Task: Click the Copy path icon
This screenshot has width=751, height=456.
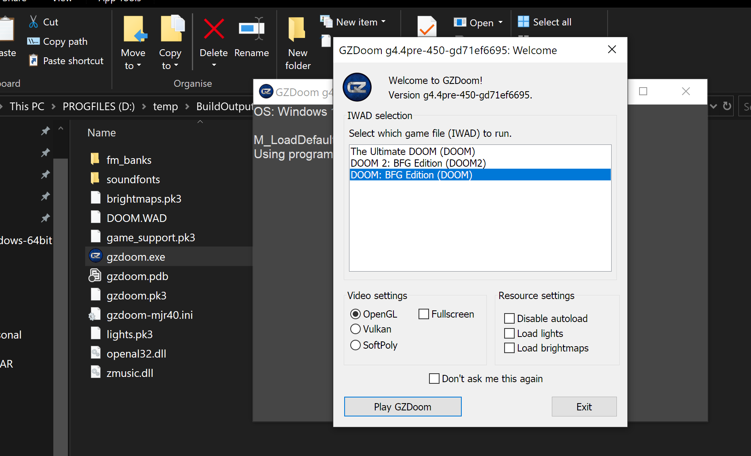Action: 33,41
